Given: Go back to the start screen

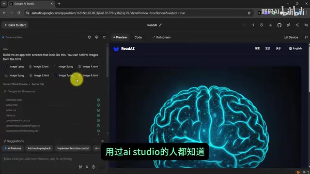Looking at the screenshot, I should pos(15,25).
